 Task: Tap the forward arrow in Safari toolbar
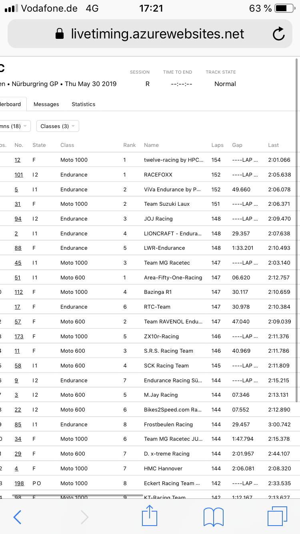pos(84,517)
